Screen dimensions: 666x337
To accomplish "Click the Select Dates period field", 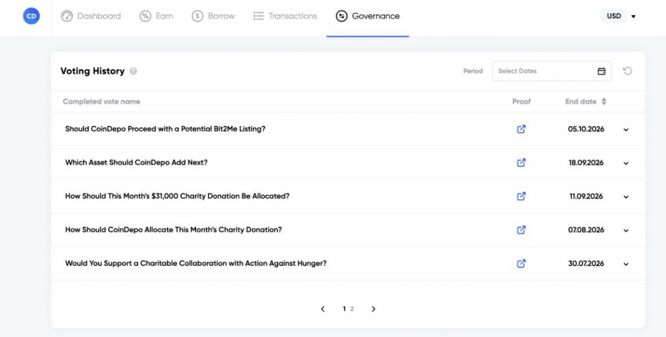I will [552, 71].
